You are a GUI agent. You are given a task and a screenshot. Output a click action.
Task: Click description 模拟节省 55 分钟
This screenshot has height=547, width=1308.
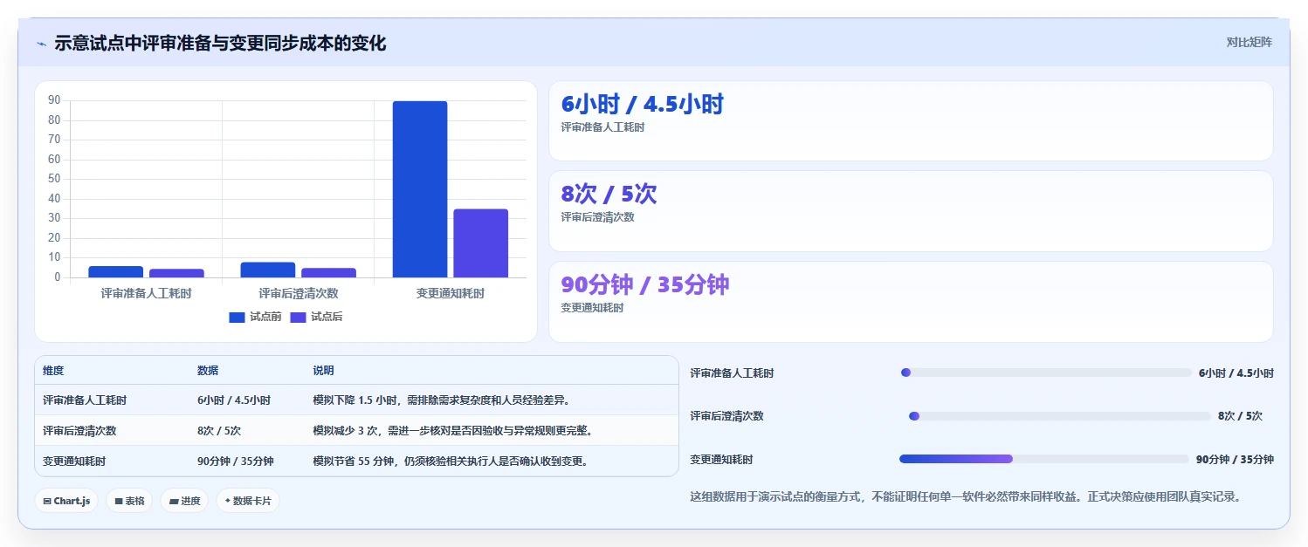(x=450, y=461)
